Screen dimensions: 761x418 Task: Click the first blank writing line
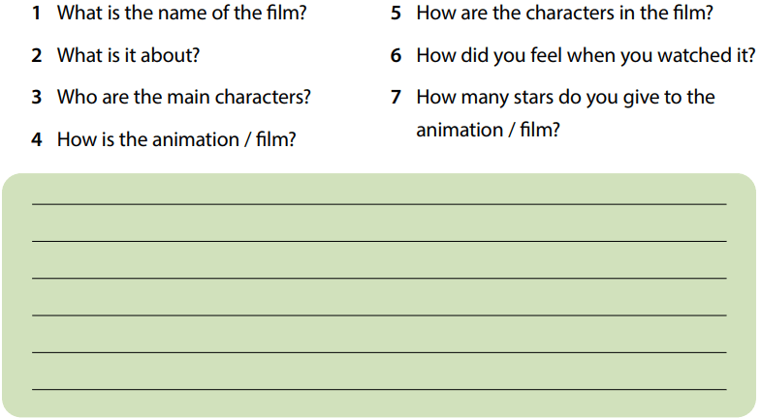pos(379,203)
